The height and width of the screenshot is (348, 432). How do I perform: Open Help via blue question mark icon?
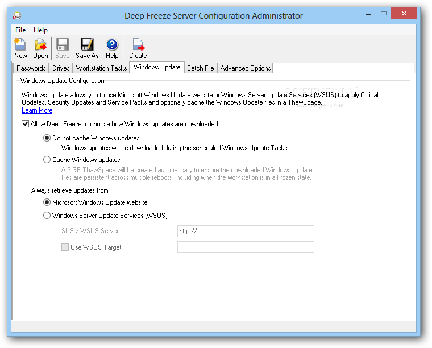[112, 48]
